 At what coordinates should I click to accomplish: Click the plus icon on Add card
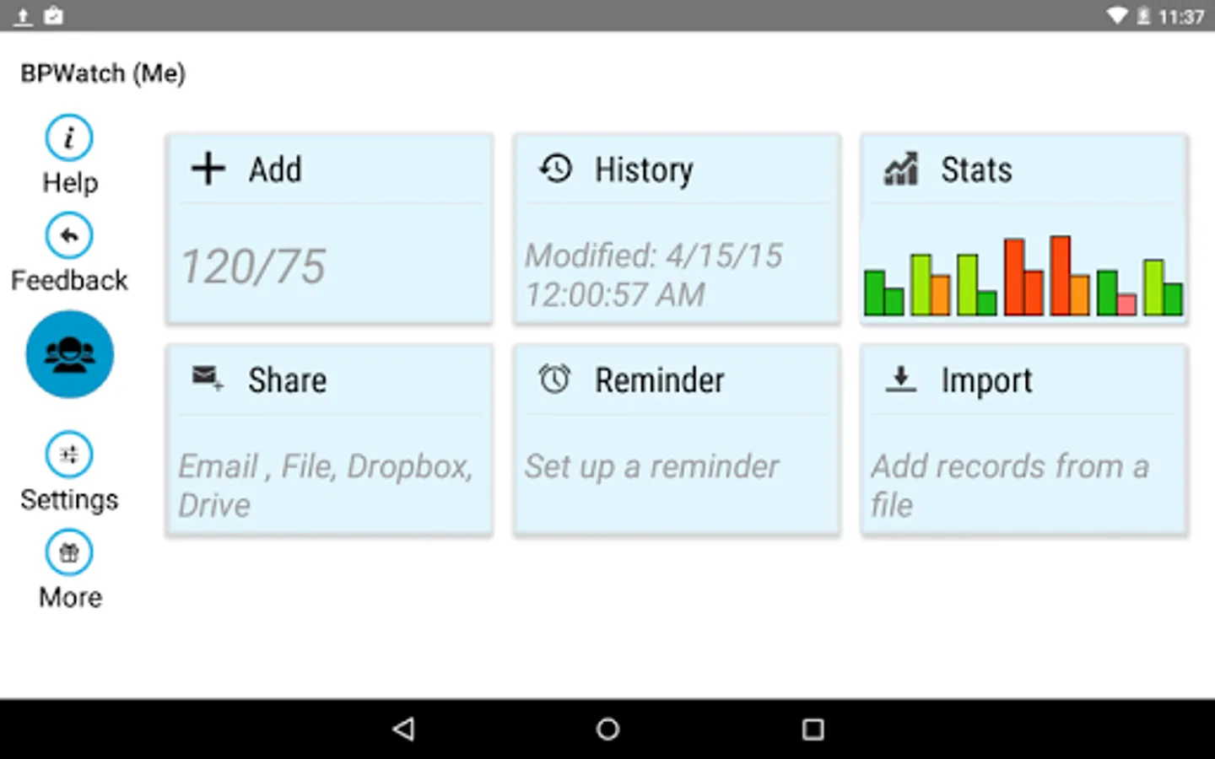click(x=208, y=169)
